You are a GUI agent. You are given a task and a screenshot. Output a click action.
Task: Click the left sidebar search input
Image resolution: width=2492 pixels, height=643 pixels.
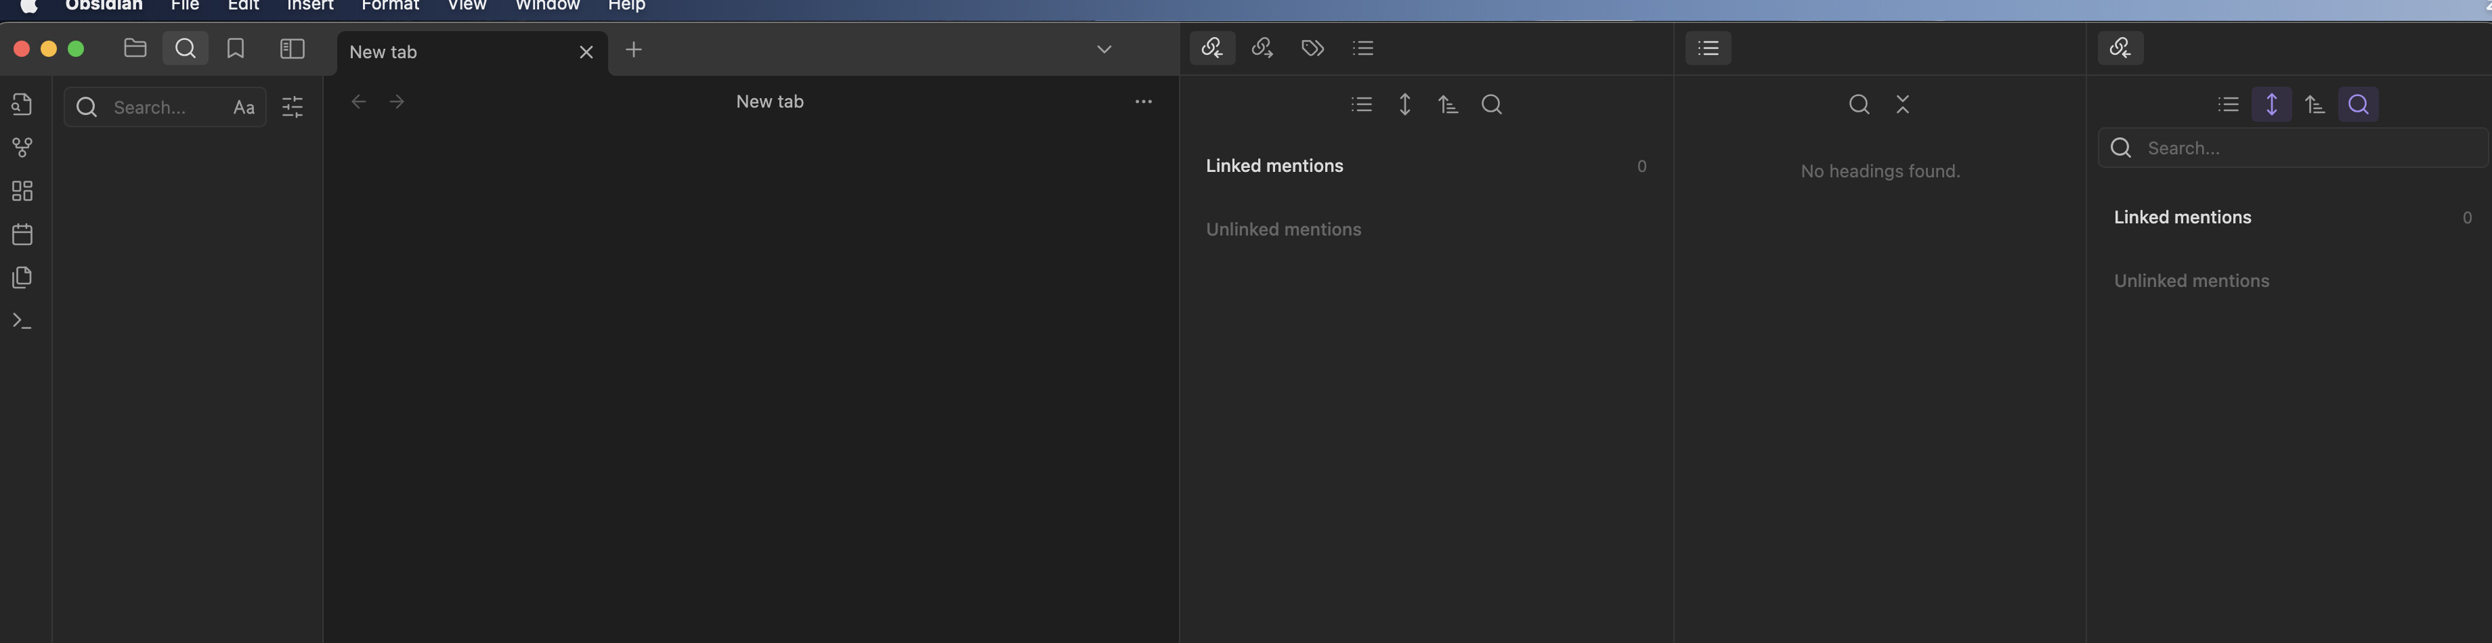click(165, 106)
